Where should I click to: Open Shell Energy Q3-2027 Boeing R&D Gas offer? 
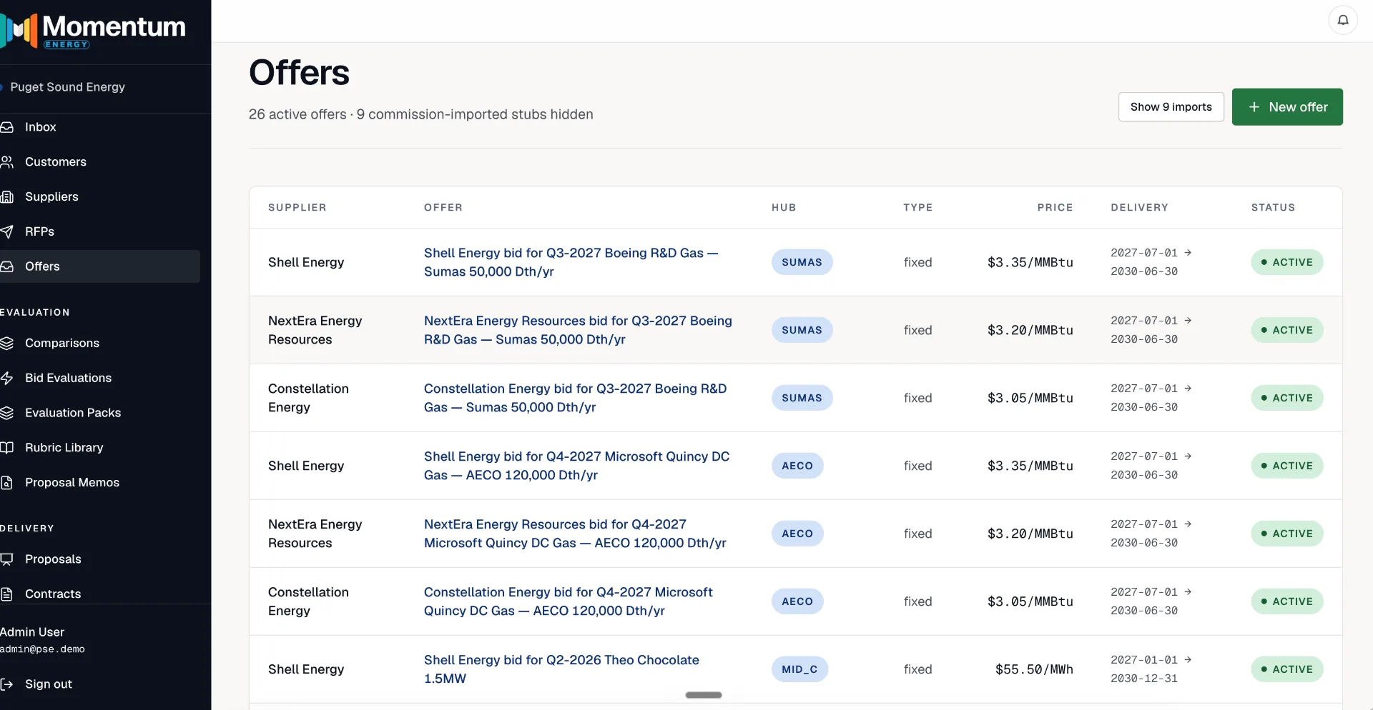coord(571,262)
